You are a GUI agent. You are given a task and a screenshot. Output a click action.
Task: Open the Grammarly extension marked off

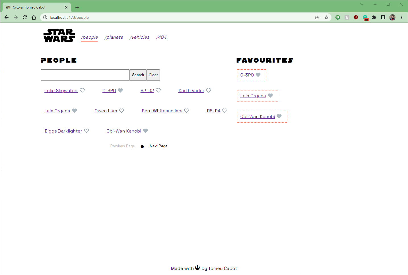click(365, 18)
